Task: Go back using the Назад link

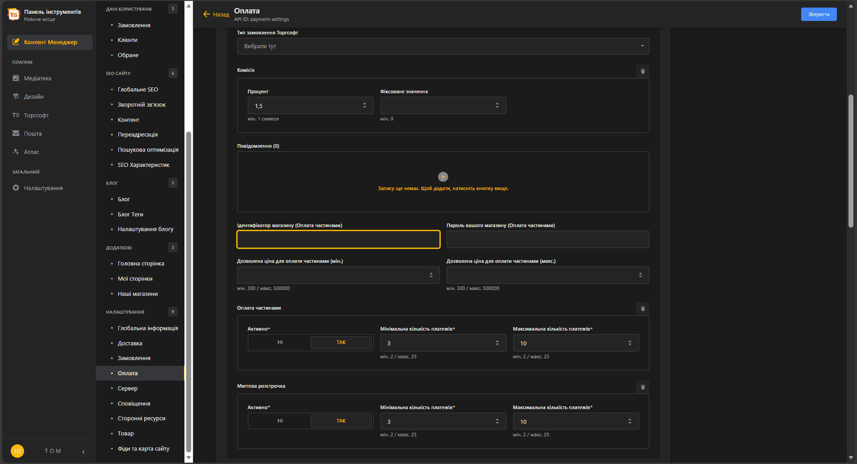Action: [x=216, y=14]
